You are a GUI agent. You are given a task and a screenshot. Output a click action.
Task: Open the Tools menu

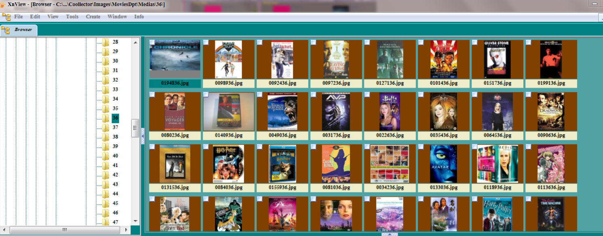coord(72,17)
